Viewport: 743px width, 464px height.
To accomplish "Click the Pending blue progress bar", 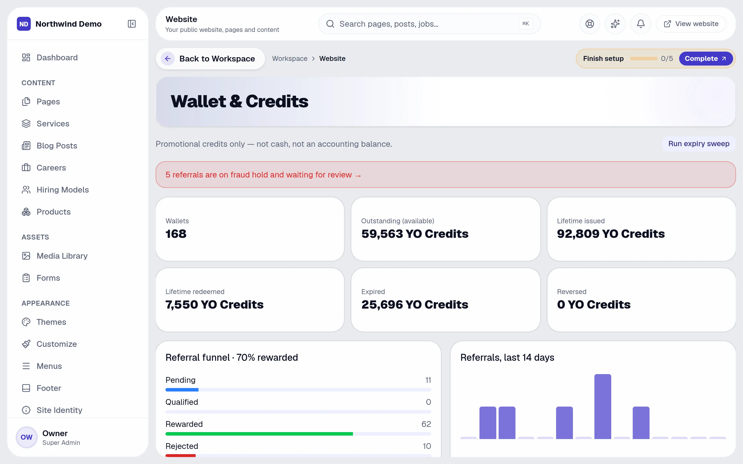I will point(298,390).
